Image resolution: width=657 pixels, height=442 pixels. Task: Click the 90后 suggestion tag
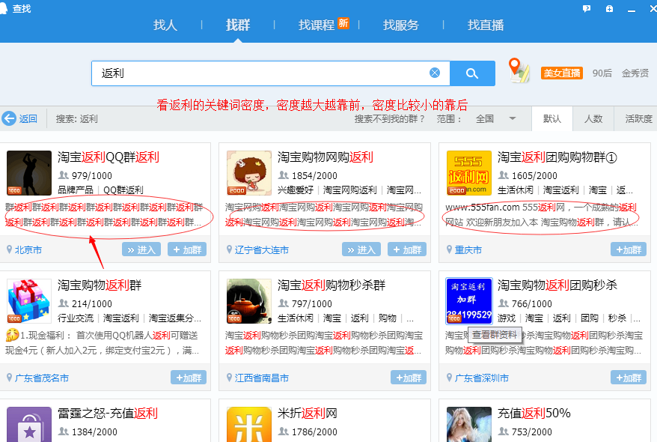pos(602,73)
